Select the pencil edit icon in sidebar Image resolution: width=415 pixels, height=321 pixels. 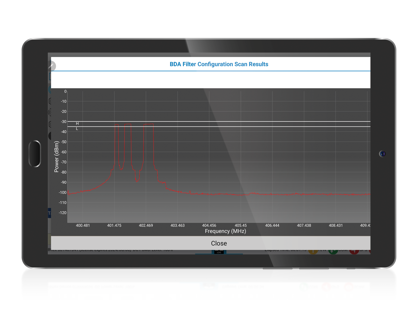tap(52, 66)
